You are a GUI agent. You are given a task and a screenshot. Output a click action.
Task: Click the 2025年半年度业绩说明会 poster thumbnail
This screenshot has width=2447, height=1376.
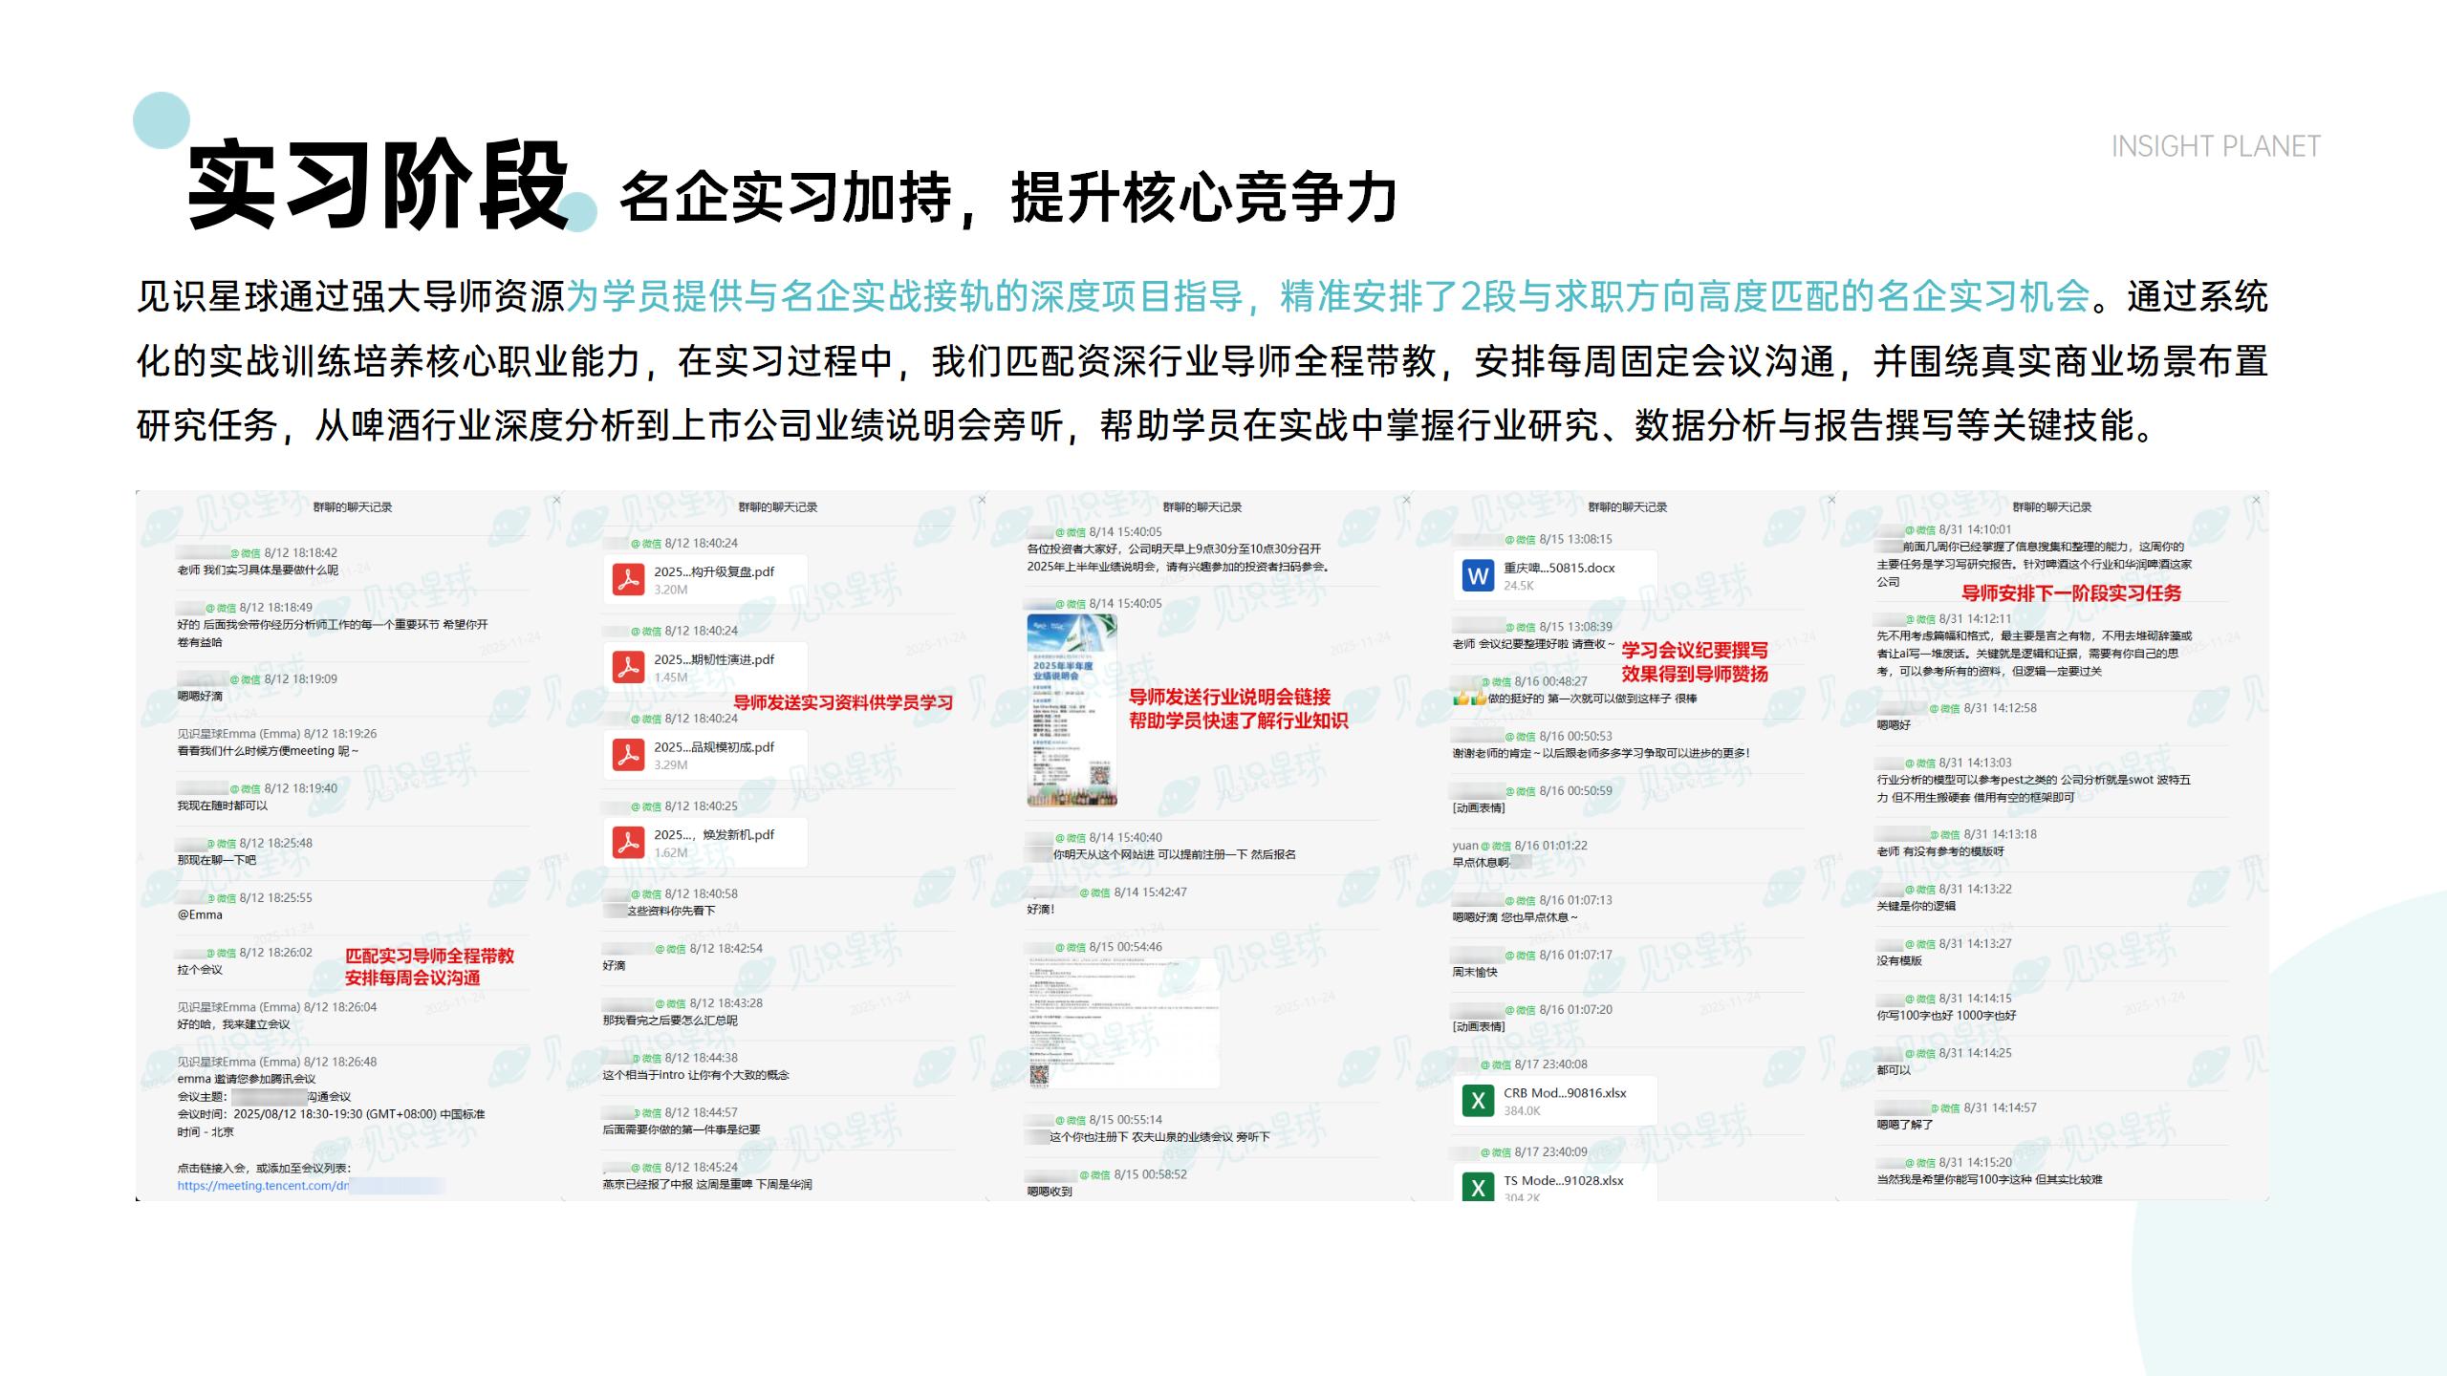tap(1072, 711)
